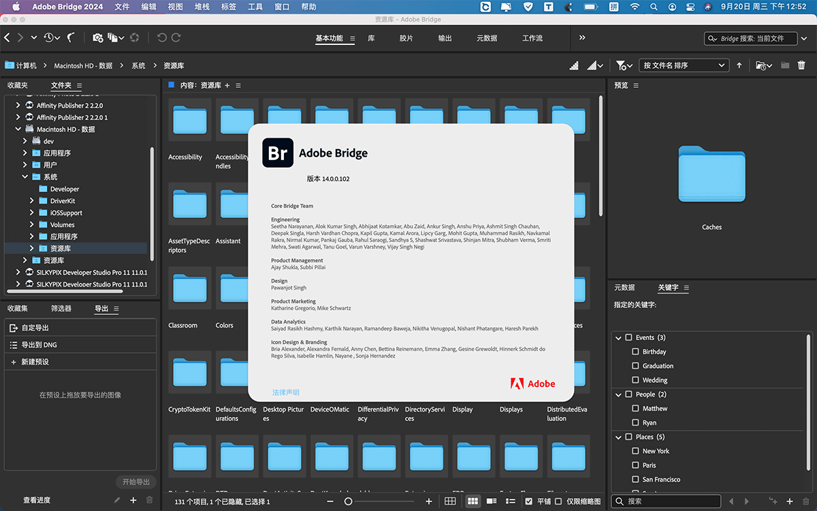Expand the DriverKit folder

[x=32, y=201]
